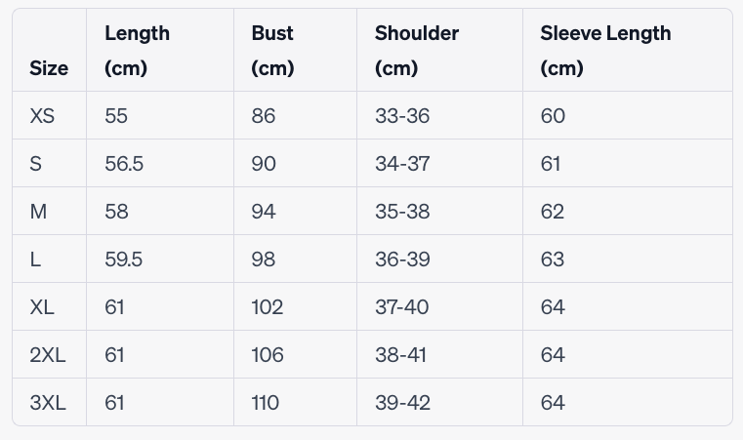Viewport: 743px width, 440px height.
Task: Click the Shoulder (cm) column header
Action: click(x=416, y=51)
